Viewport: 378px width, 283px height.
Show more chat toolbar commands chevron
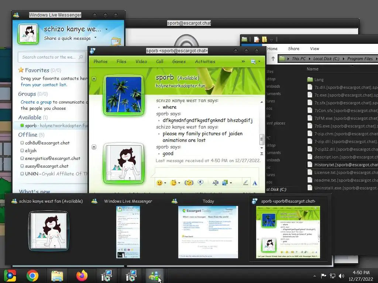click(243, 62)
